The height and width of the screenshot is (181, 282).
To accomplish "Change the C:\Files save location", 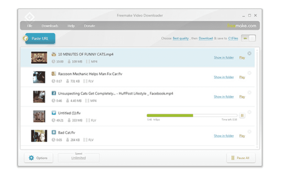I will (x=233, y=38).
